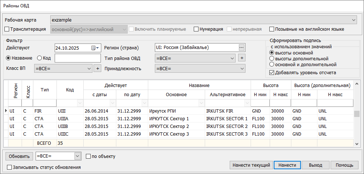364x174 pixels.
Task: Open the Принадлежность dropdown
Action: click(241, 68)
